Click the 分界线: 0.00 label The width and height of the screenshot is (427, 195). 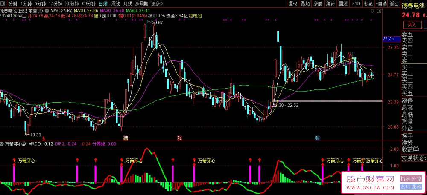point(104,143)
